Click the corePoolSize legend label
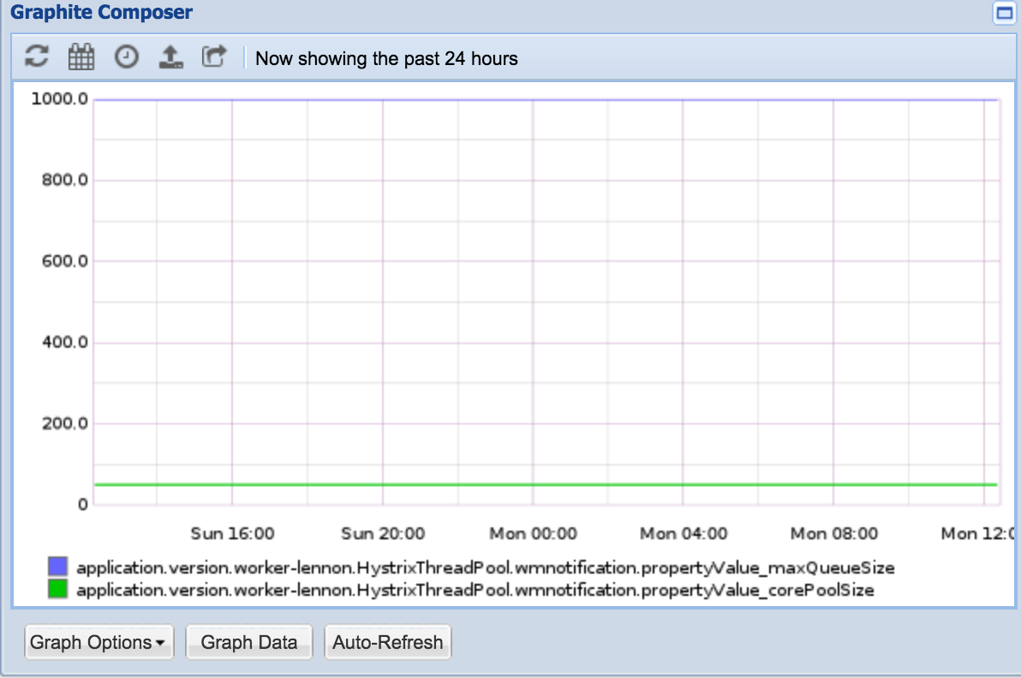 tap(475, 590)
